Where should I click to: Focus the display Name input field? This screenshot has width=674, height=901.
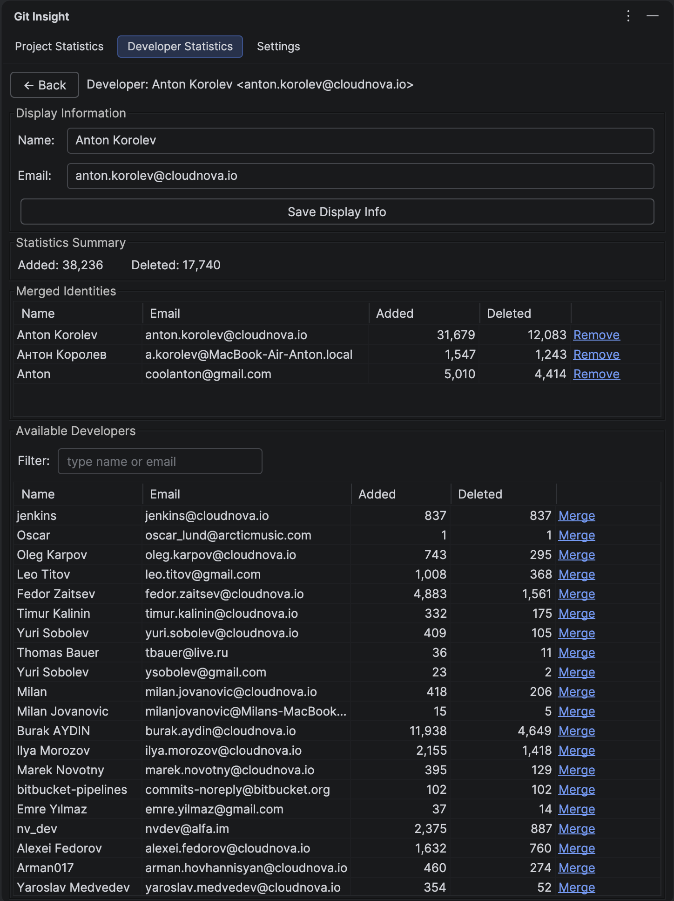(x=360, y=141)
